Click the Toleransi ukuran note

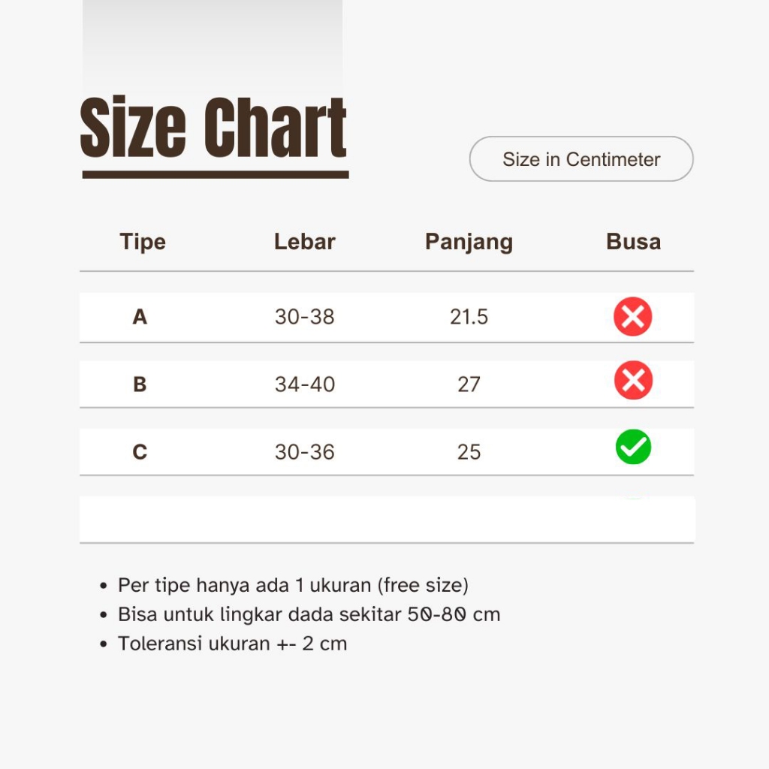coord(232,644)
